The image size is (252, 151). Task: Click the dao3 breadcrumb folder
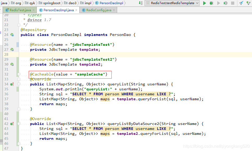[70, 3]
